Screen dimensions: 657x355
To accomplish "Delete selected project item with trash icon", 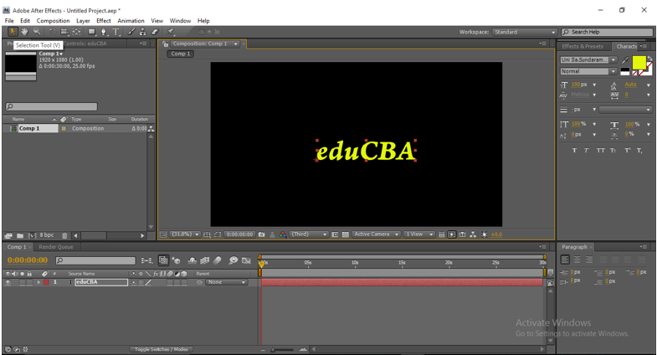I will pyautogui.click(x=64, y=235).
